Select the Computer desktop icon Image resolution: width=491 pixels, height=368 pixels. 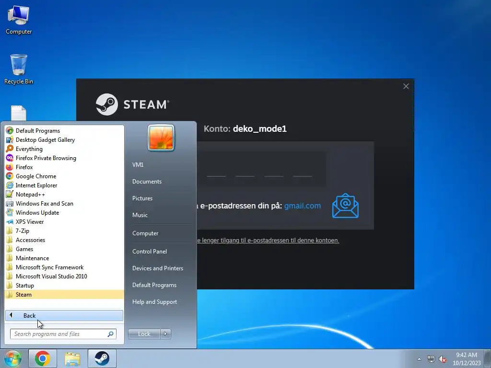click(x=19, y=21)
